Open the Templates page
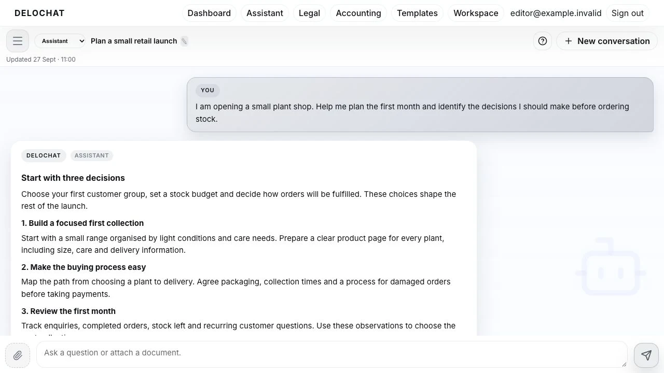This screenshot has width=664, height=373. pos(417,13)
